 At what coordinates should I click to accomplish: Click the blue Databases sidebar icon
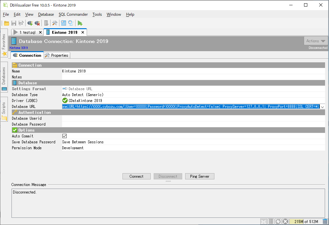coord(4,89)
